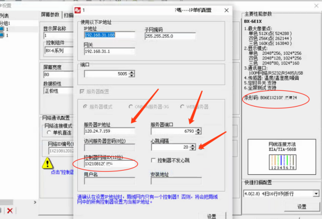Click the 设置 button under quick scan configuration
Screen dimensions: 322x219
pos(302,206)
